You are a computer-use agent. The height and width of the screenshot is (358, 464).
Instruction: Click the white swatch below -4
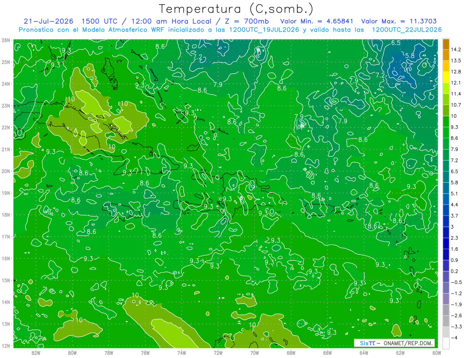[x=446, y=343]
